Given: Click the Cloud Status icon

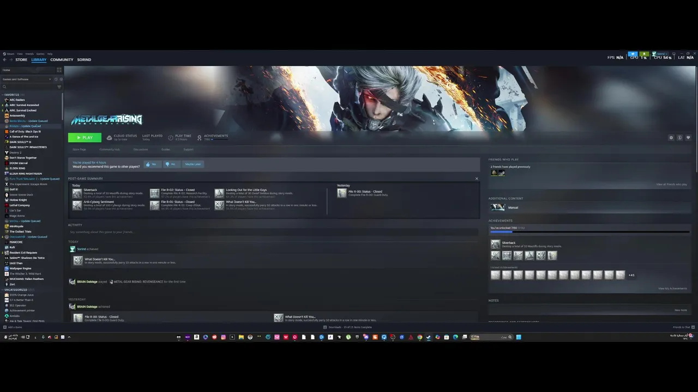Looking at the screenshot, I should (109, 138).
